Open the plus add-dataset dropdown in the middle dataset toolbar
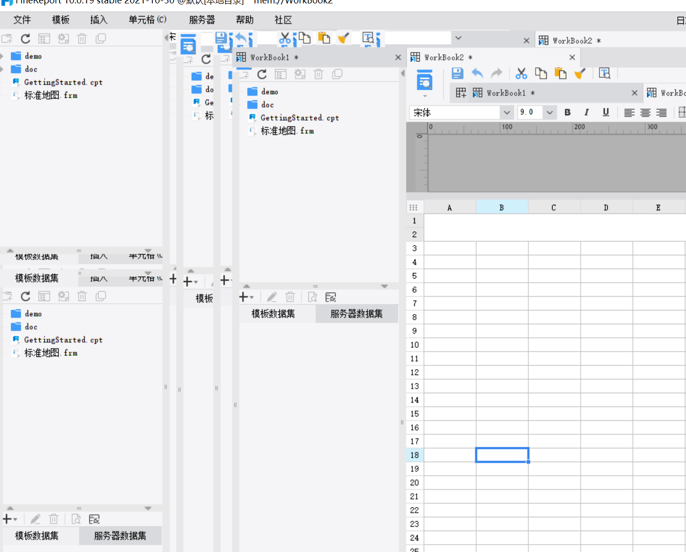686x552 pixels. [247, 297]
